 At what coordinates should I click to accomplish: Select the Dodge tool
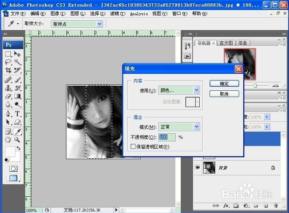[x=17, y=104]
